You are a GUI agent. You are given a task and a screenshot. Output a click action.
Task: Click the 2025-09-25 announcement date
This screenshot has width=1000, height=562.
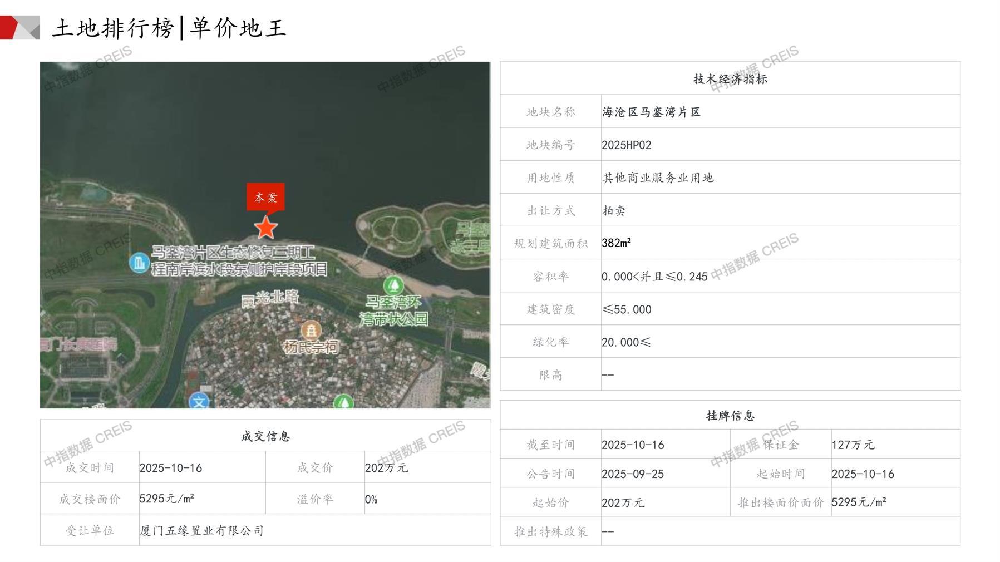633,474
